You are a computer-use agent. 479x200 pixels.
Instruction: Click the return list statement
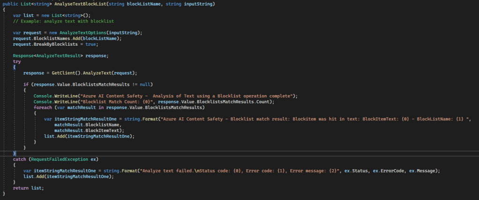[x=29, y=187]
